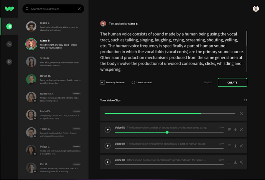This screenshot has width=265, height=180.
Task: Delete Voice 01 clip
Action: tap(241, 130)
